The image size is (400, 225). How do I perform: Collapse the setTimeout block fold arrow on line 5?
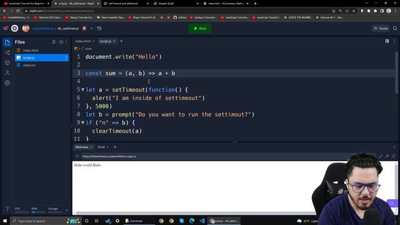82,90
